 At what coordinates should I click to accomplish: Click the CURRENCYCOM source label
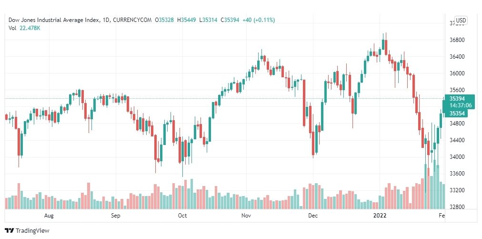point(132,20)
